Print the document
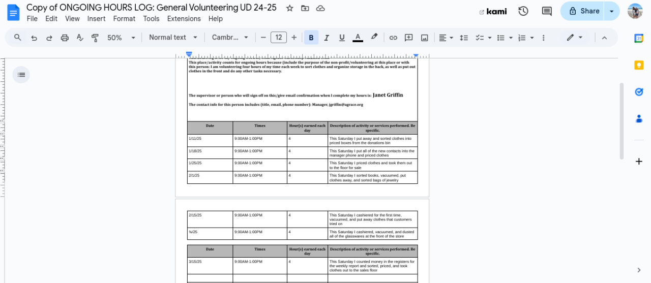 coord(65,38)
